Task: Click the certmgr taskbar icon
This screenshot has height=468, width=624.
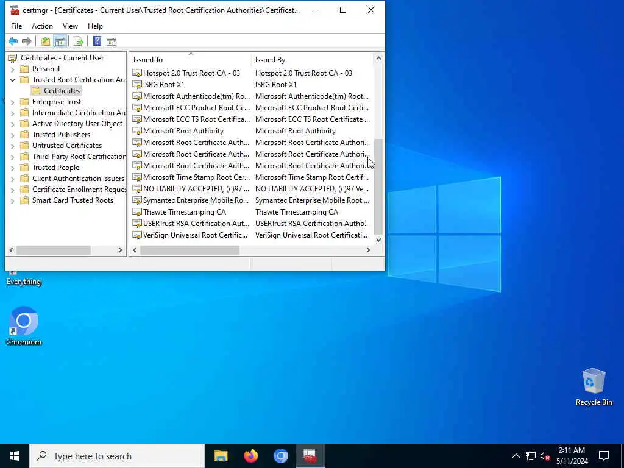Action: 310,456
